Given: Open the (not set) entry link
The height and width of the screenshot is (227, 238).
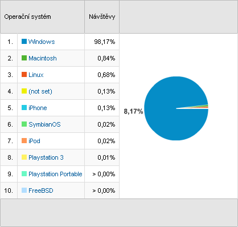Looking at the screenshot, I should (x=40, y=91).
